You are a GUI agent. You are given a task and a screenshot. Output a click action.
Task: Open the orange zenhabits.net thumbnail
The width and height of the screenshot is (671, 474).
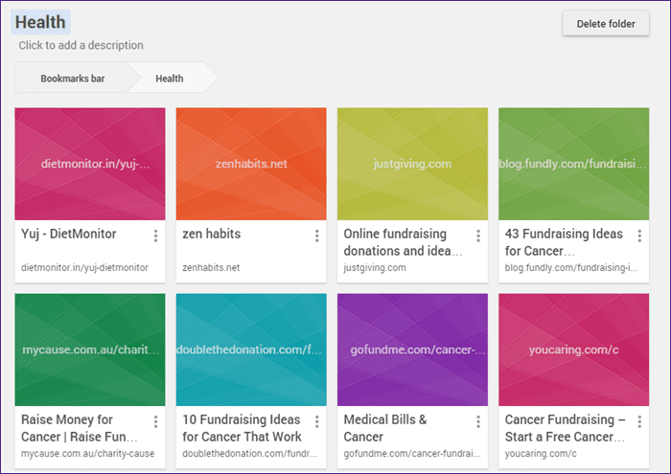pyautogui.click(x=251, y=164)
